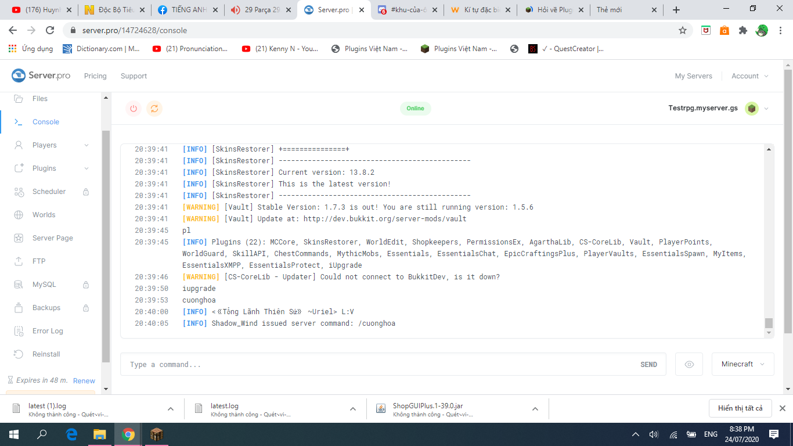This screenshot has height=446, width=793.
Task: Click the orange restart server icon
Action: [x=154, y=108]
